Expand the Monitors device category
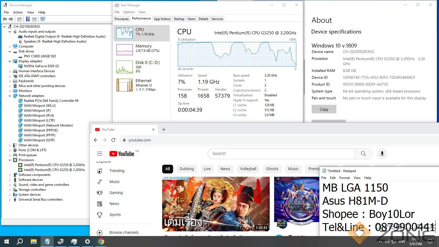Image resolution: width=439 pixels, height=247 pixels. tap(10, 91)
